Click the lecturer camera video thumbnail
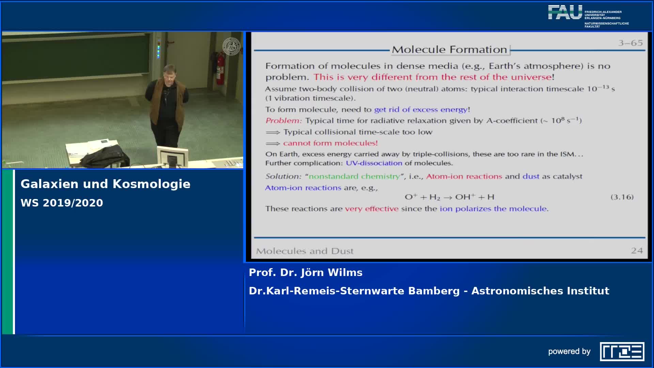Viewport: 654px width, 368px height. pos(123,100)
